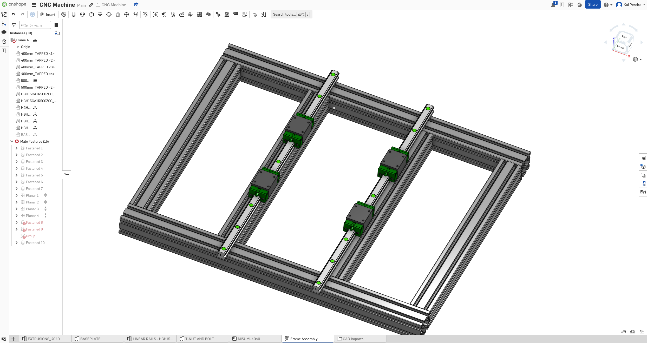The width and height of the screenshot is (647, 343).
Task: Open the Gear relation tool
Action: coord(218,15)
